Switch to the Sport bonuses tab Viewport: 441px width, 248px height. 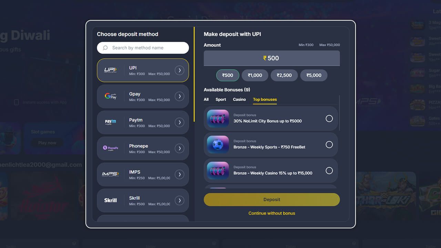(x=221, y=100)
